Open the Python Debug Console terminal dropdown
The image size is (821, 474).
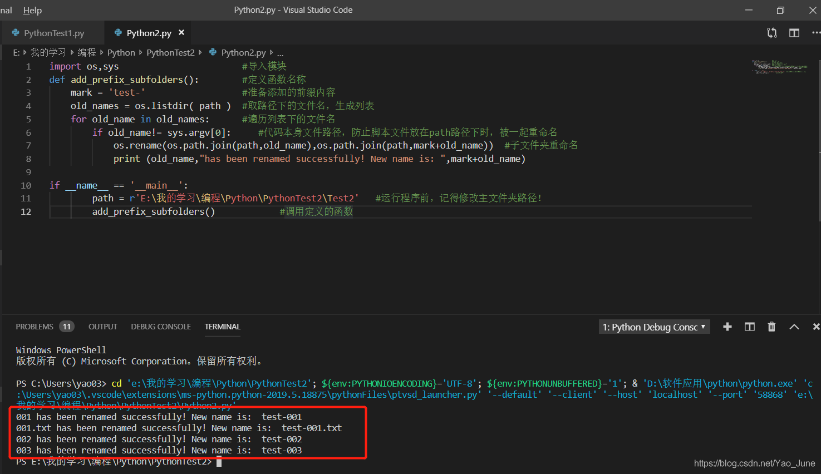pyautogui.click(x=655, y=327)
